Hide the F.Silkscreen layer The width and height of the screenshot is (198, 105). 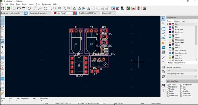173,40
